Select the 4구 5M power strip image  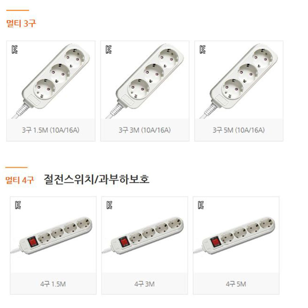(x=234, y=236)
